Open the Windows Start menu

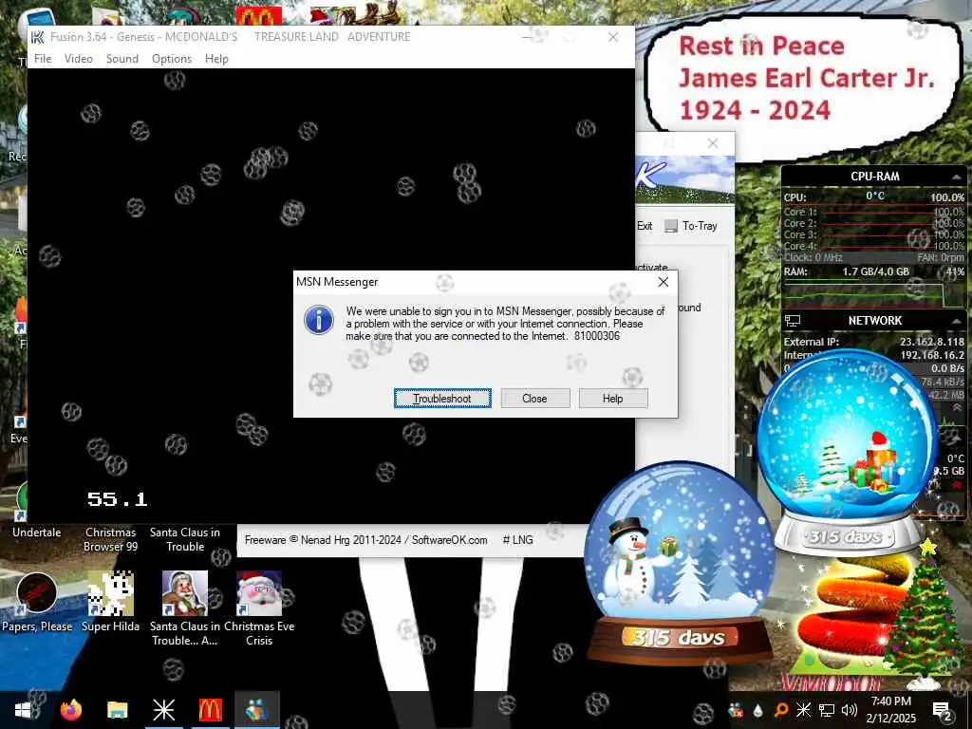23,710
